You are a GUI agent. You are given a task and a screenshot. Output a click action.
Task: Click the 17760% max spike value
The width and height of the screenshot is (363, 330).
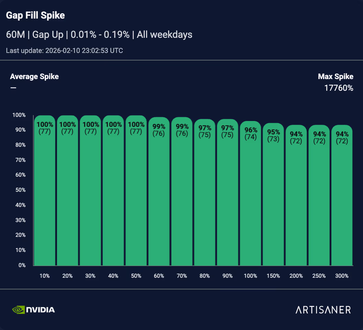(x=339, y=88)
